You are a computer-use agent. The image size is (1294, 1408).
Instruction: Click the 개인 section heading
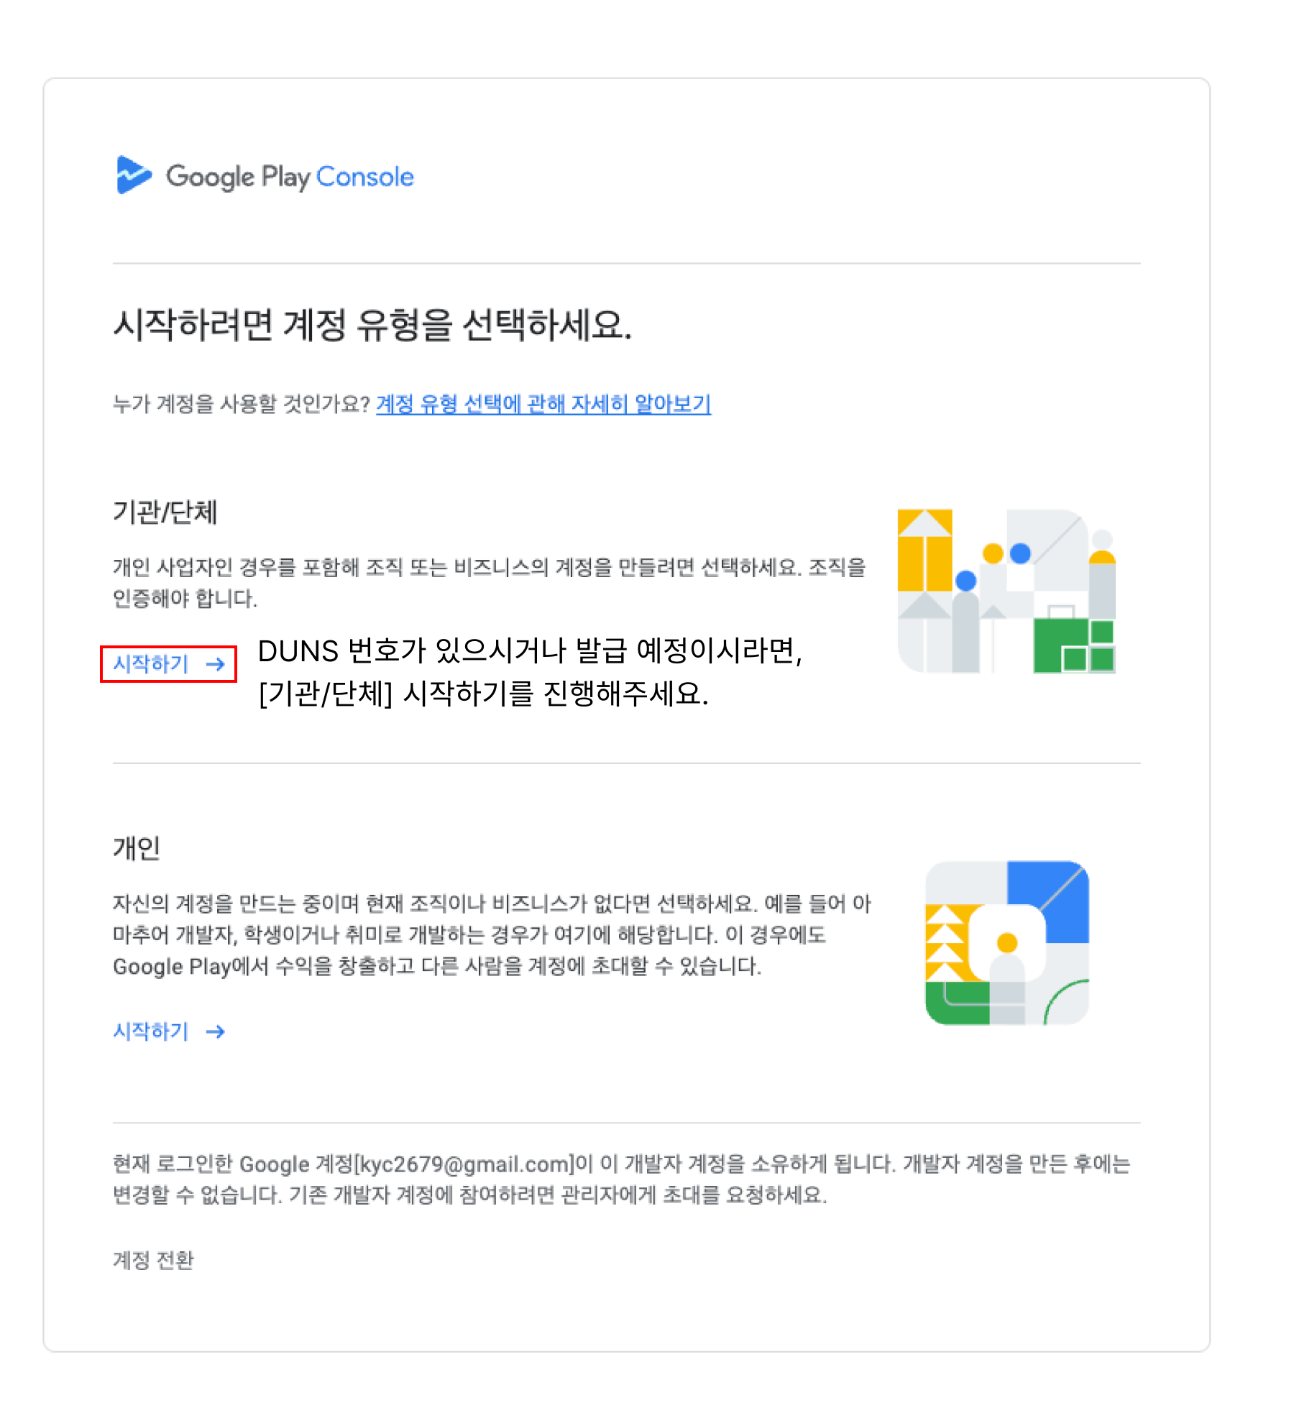click(x=137, y=847)
